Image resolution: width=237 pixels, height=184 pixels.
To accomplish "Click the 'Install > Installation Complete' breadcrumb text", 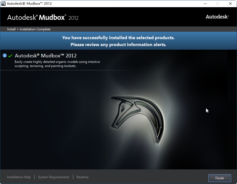I will (29, 29).
